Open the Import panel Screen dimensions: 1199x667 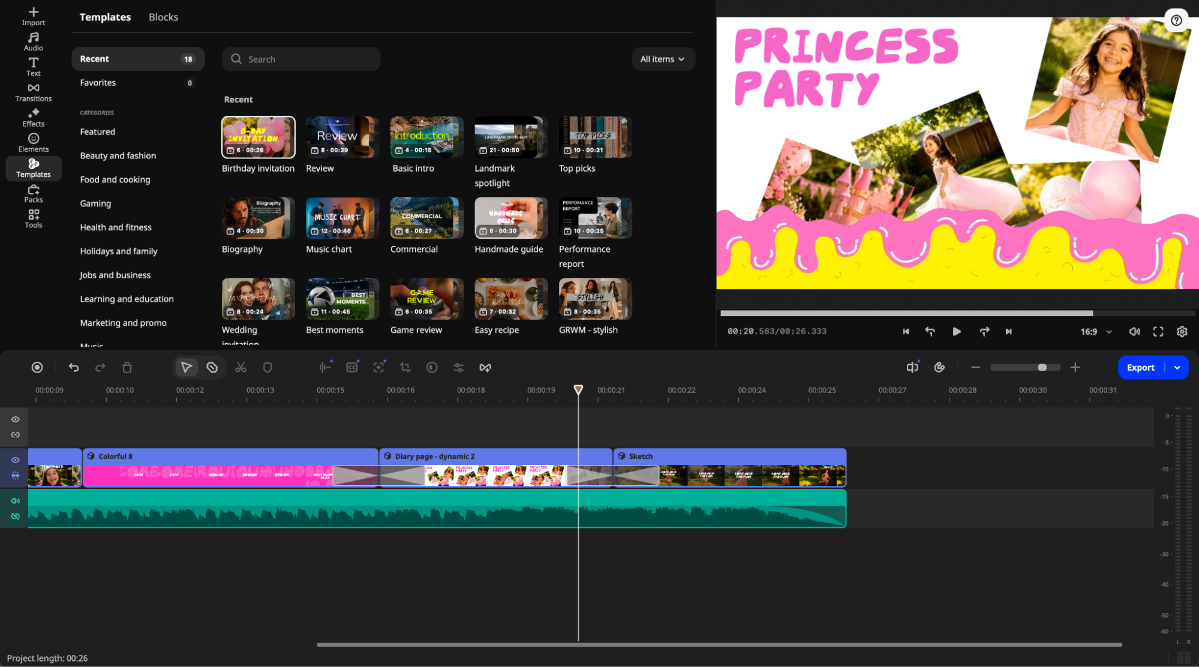[x=34, y=16]
